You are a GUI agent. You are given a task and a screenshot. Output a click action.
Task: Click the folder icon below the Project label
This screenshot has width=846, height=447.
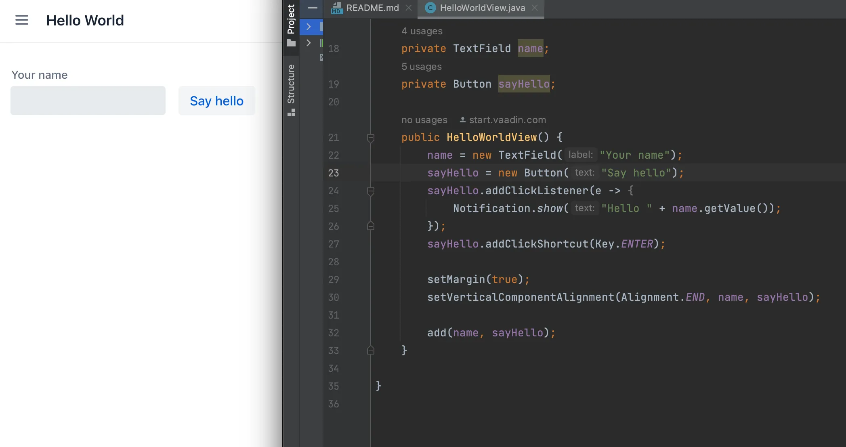coord(292,42)
